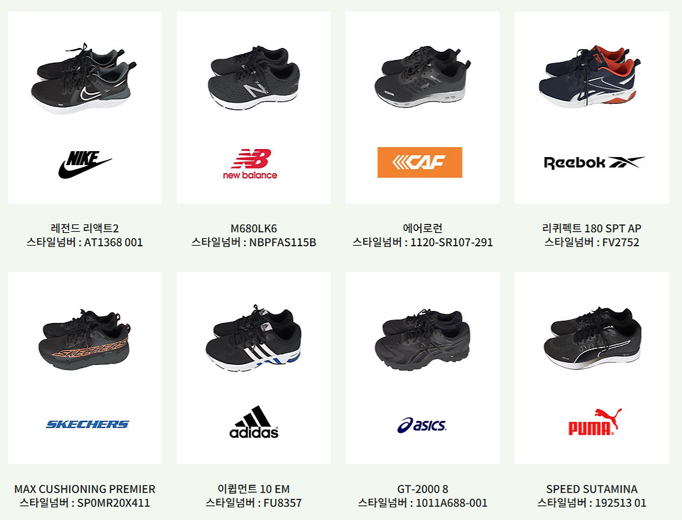
Task: Click the Reebok brand logo
Action: (593, 162)
